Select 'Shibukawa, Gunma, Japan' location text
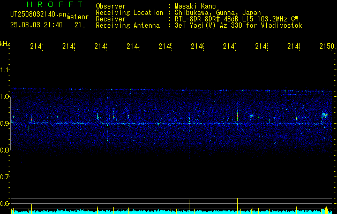337x214 pixels. 218,13
